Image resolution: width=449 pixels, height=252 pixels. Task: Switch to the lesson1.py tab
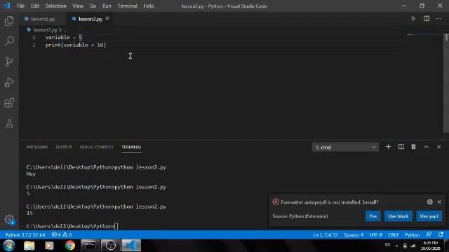point(43,19)
